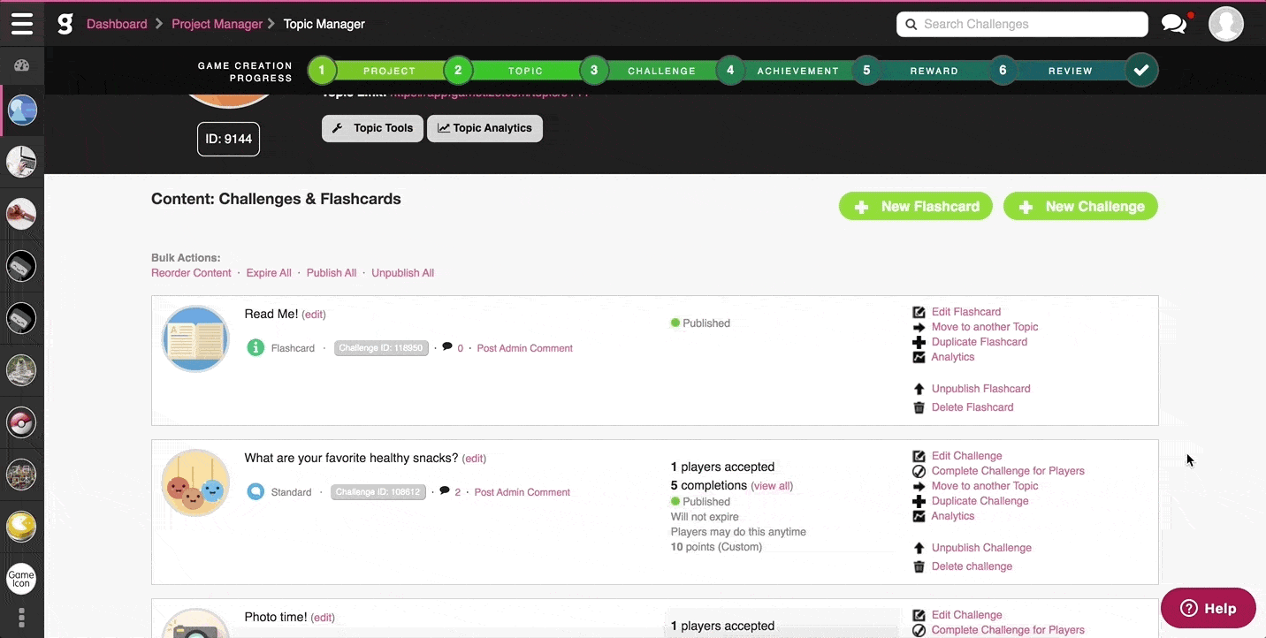Open the REVIEW progress step label

point(1071,71)
